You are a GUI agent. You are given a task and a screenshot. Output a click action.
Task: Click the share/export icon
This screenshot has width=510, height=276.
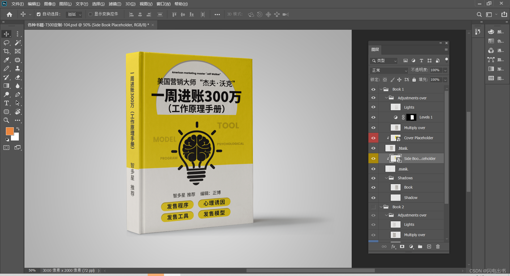pyautogui.click(x=504, y=14)
